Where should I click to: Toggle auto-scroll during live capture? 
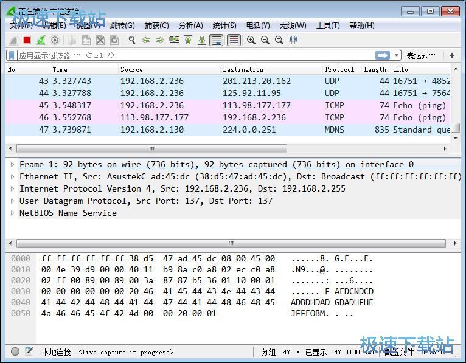(x=217, y=40)
